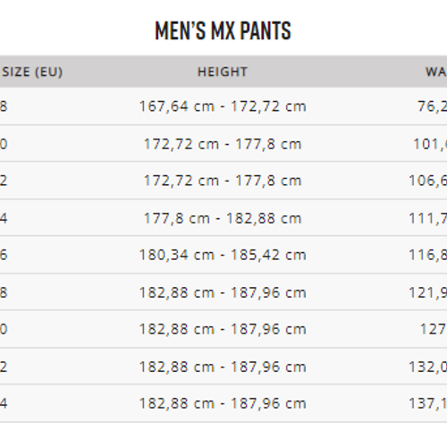
Task: Click the last row's size cell ending in 4
Action: [x=4, y=403]
